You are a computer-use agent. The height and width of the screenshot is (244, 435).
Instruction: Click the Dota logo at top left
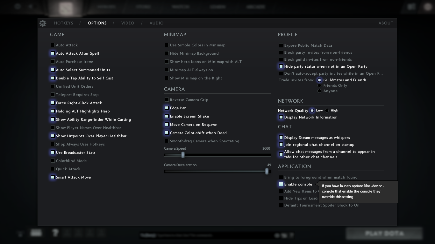click(66, 9)
